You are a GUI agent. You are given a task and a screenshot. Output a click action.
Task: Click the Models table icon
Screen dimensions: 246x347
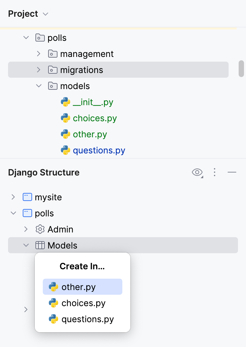[x=40, y=246]
